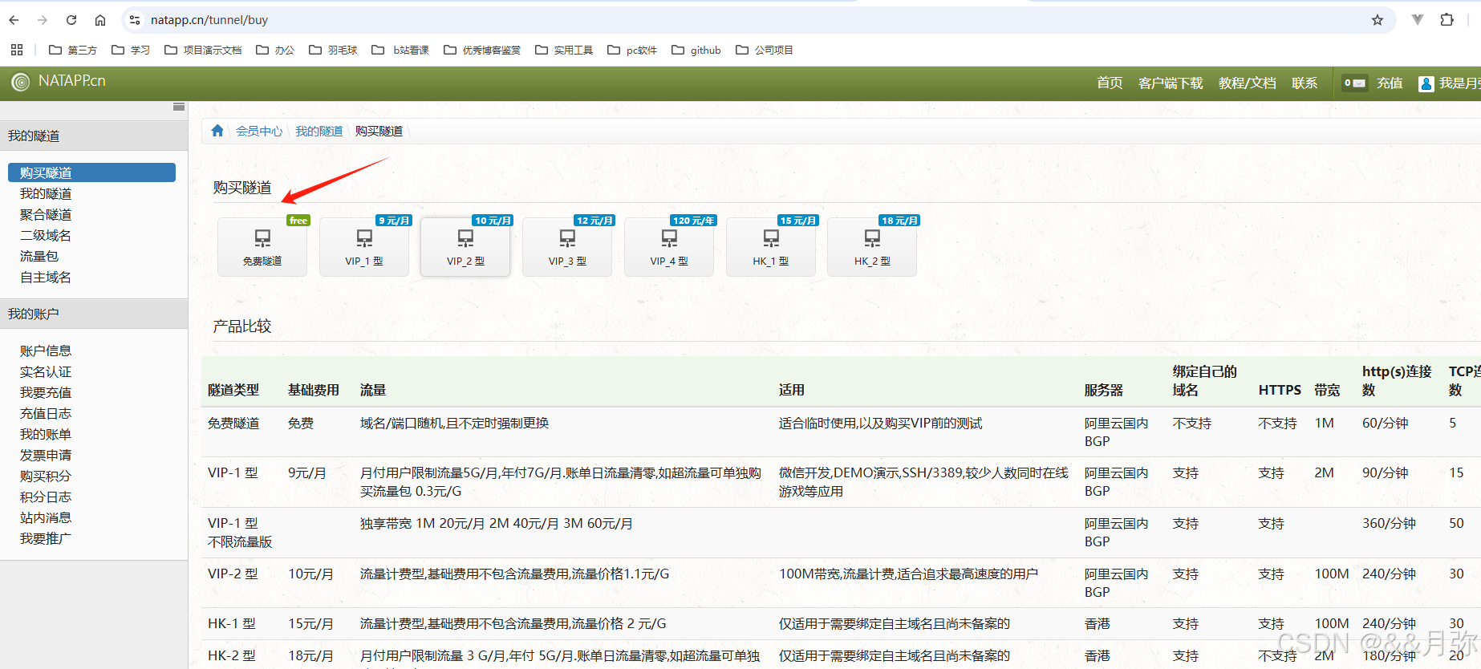Click the breadcrumb home icon
The height and width of the screenshot is (669, 1481).
point(217,130)
